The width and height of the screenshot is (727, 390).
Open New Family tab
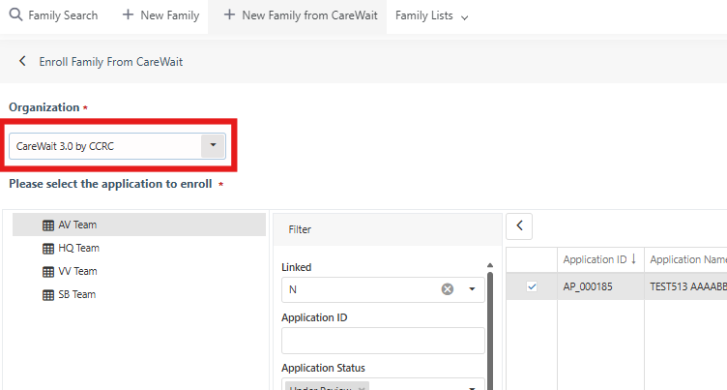point(160,15)
